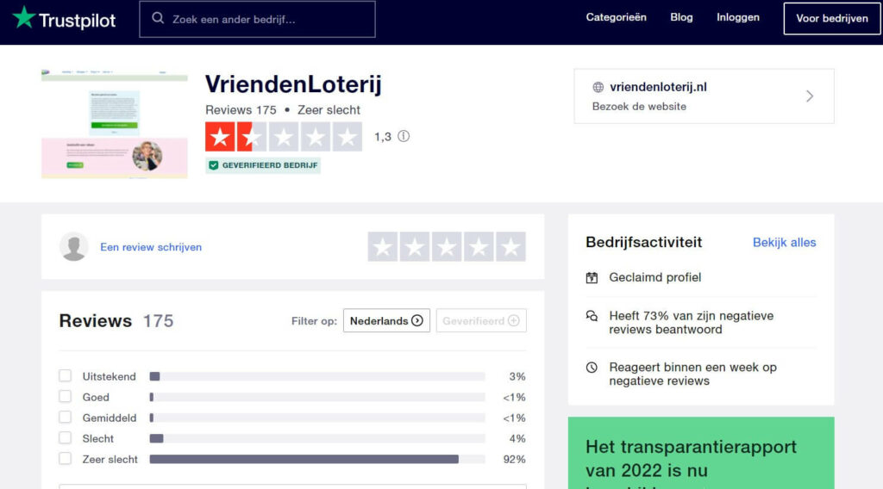
Task: Click the Trustpilot star logo
Action: pyautogui.click(x=23, y=17)
